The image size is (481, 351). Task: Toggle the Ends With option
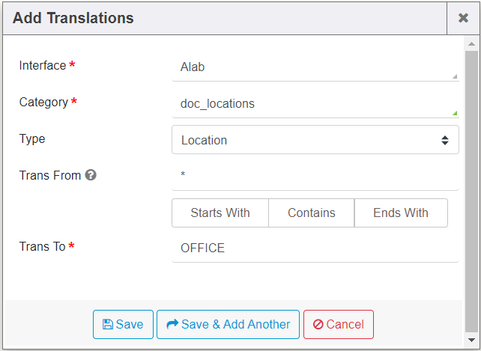pos(401,213)
